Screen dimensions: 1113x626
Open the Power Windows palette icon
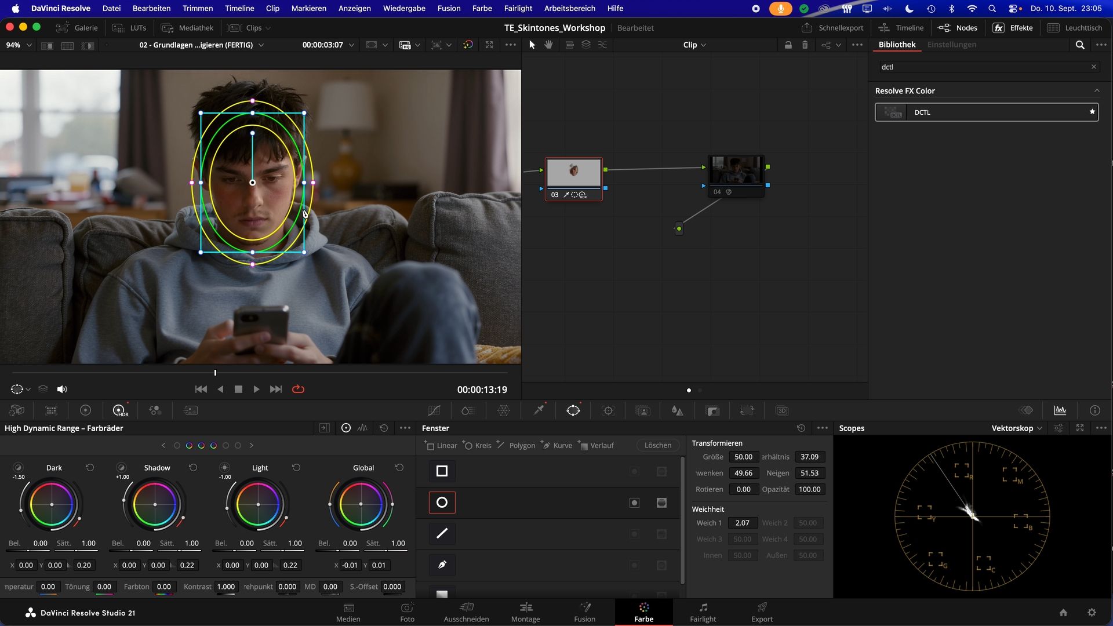(x=573, y=410)
